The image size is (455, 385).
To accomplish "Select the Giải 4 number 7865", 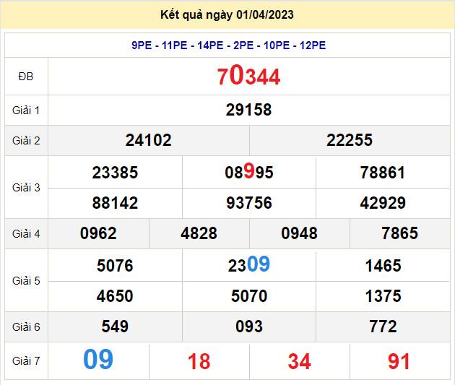I will pos(399,233).
